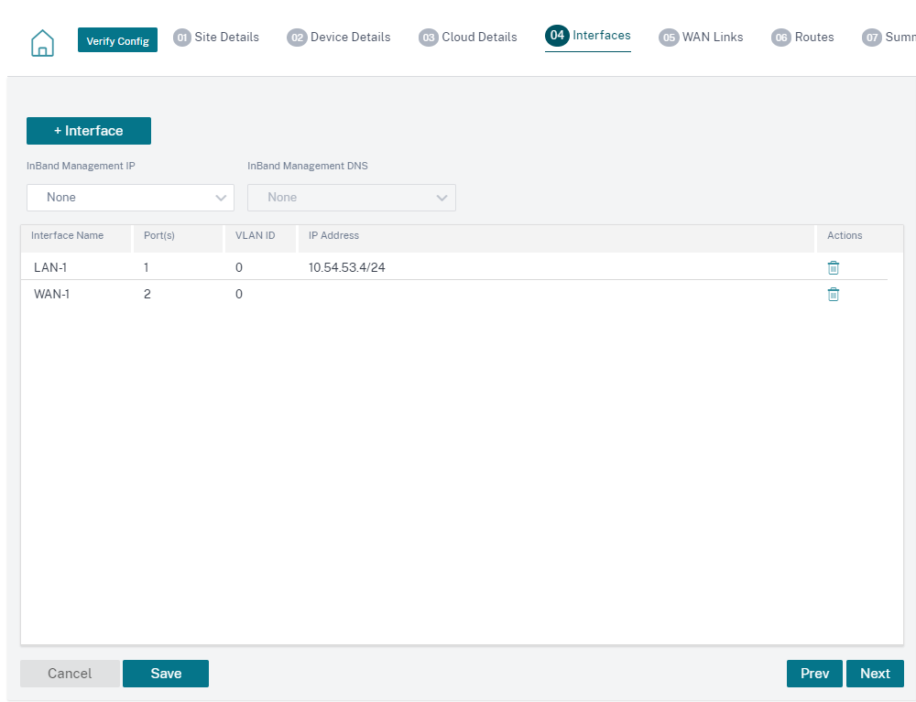
Task: Click the Port(s) column header
Action: [159, 236]
